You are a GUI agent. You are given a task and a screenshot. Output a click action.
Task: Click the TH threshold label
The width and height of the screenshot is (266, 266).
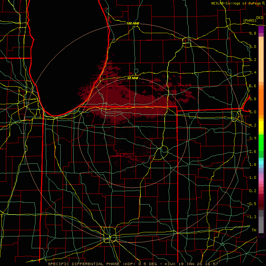[x=254, y=230]
